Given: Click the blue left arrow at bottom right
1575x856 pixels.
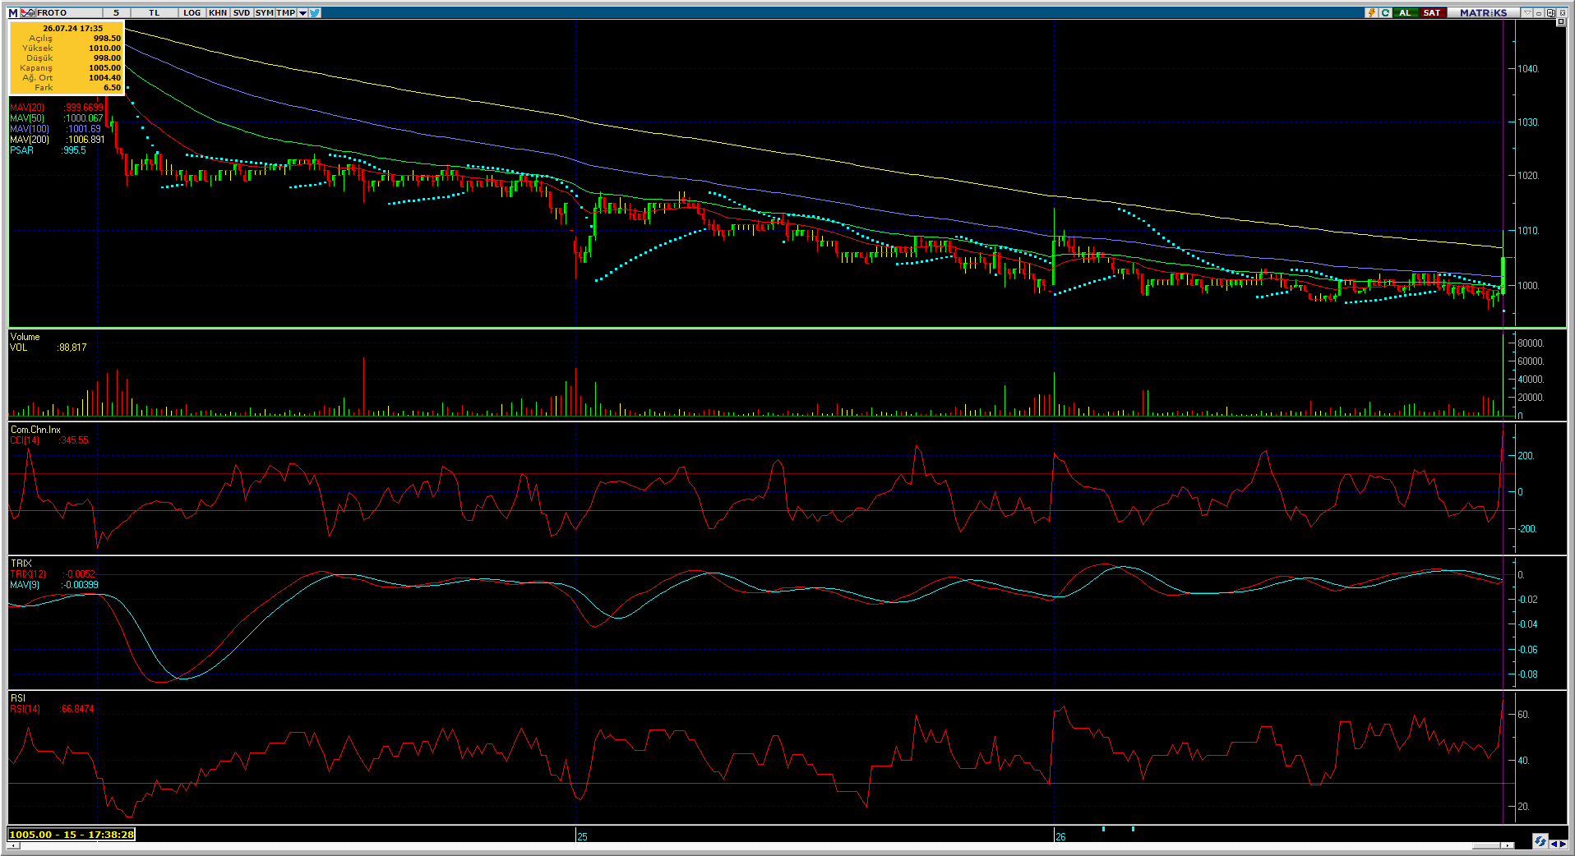Looking at the screenshot, I should (1554, 844).
